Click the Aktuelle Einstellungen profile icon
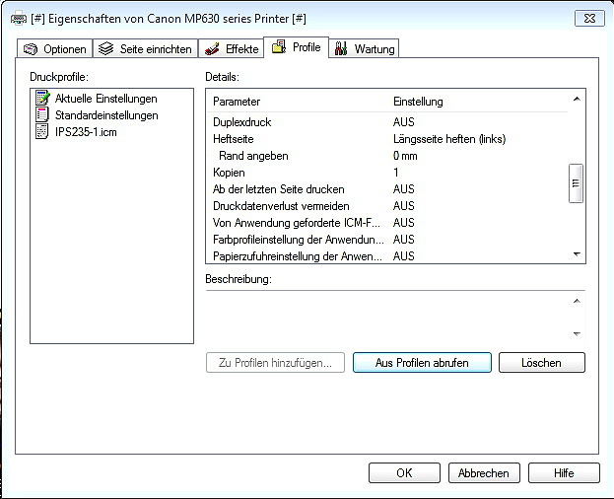614x499 pixels. coord(42,98)
